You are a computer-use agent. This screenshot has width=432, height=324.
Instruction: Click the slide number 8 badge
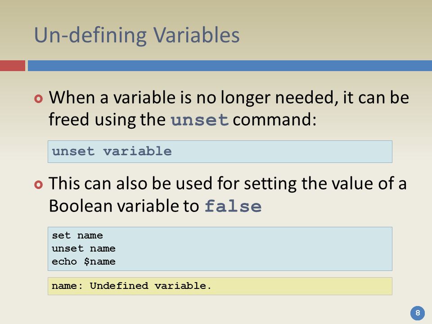(418, 313)
